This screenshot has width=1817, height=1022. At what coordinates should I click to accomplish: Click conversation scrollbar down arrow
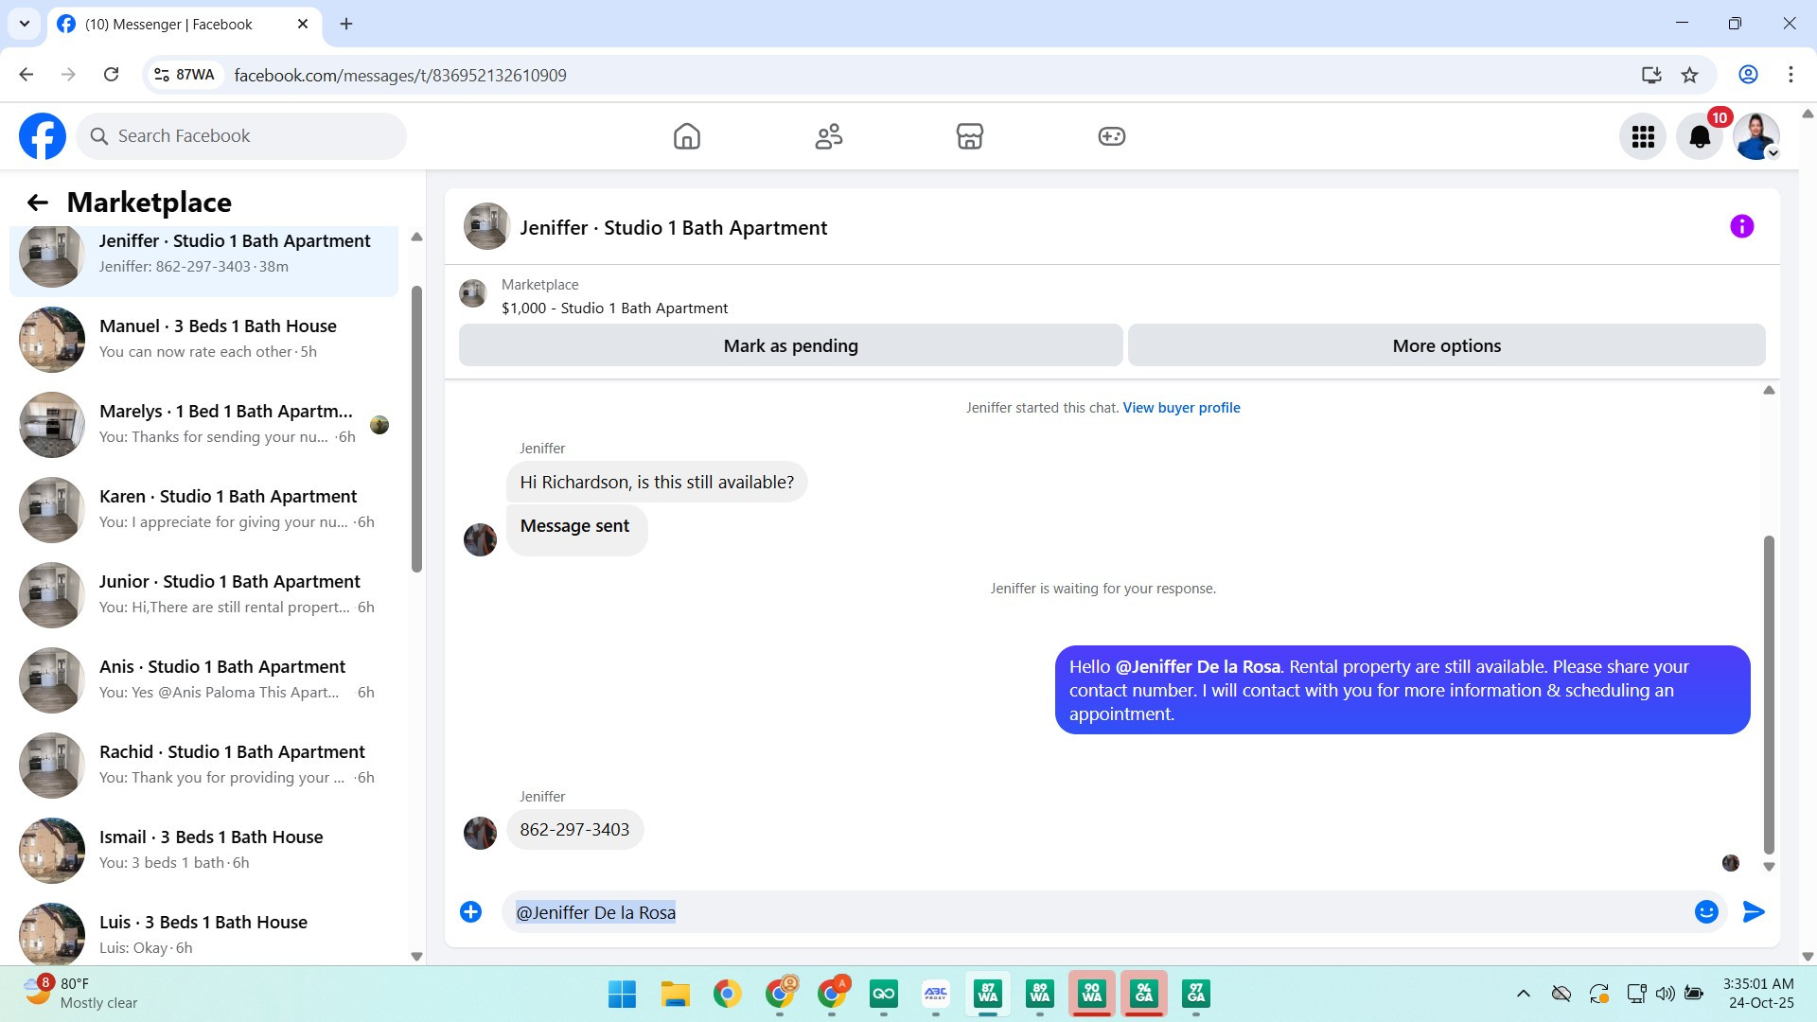tap(1769, 867)
